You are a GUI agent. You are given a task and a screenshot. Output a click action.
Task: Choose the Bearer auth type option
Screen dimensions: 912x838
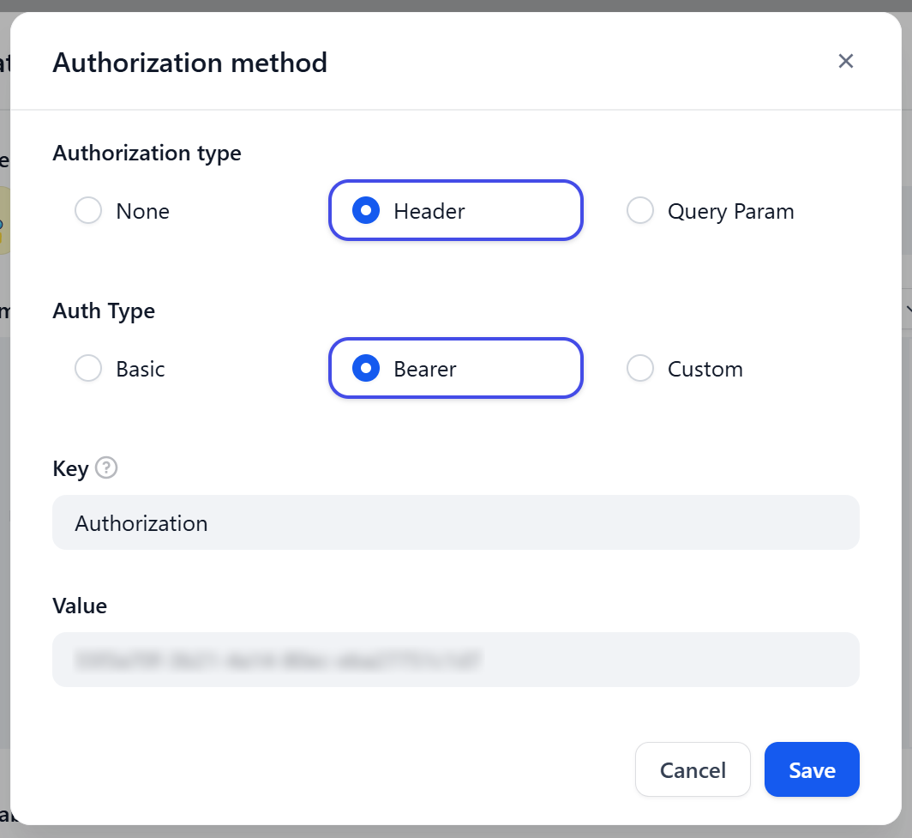455,369
